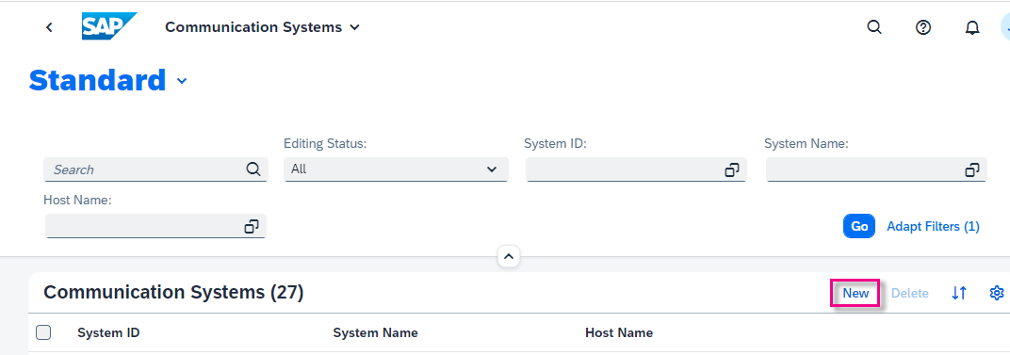Open Adapt Filters (1)
The height and width of the screenshot is (355, 1010).
(933, 226)
